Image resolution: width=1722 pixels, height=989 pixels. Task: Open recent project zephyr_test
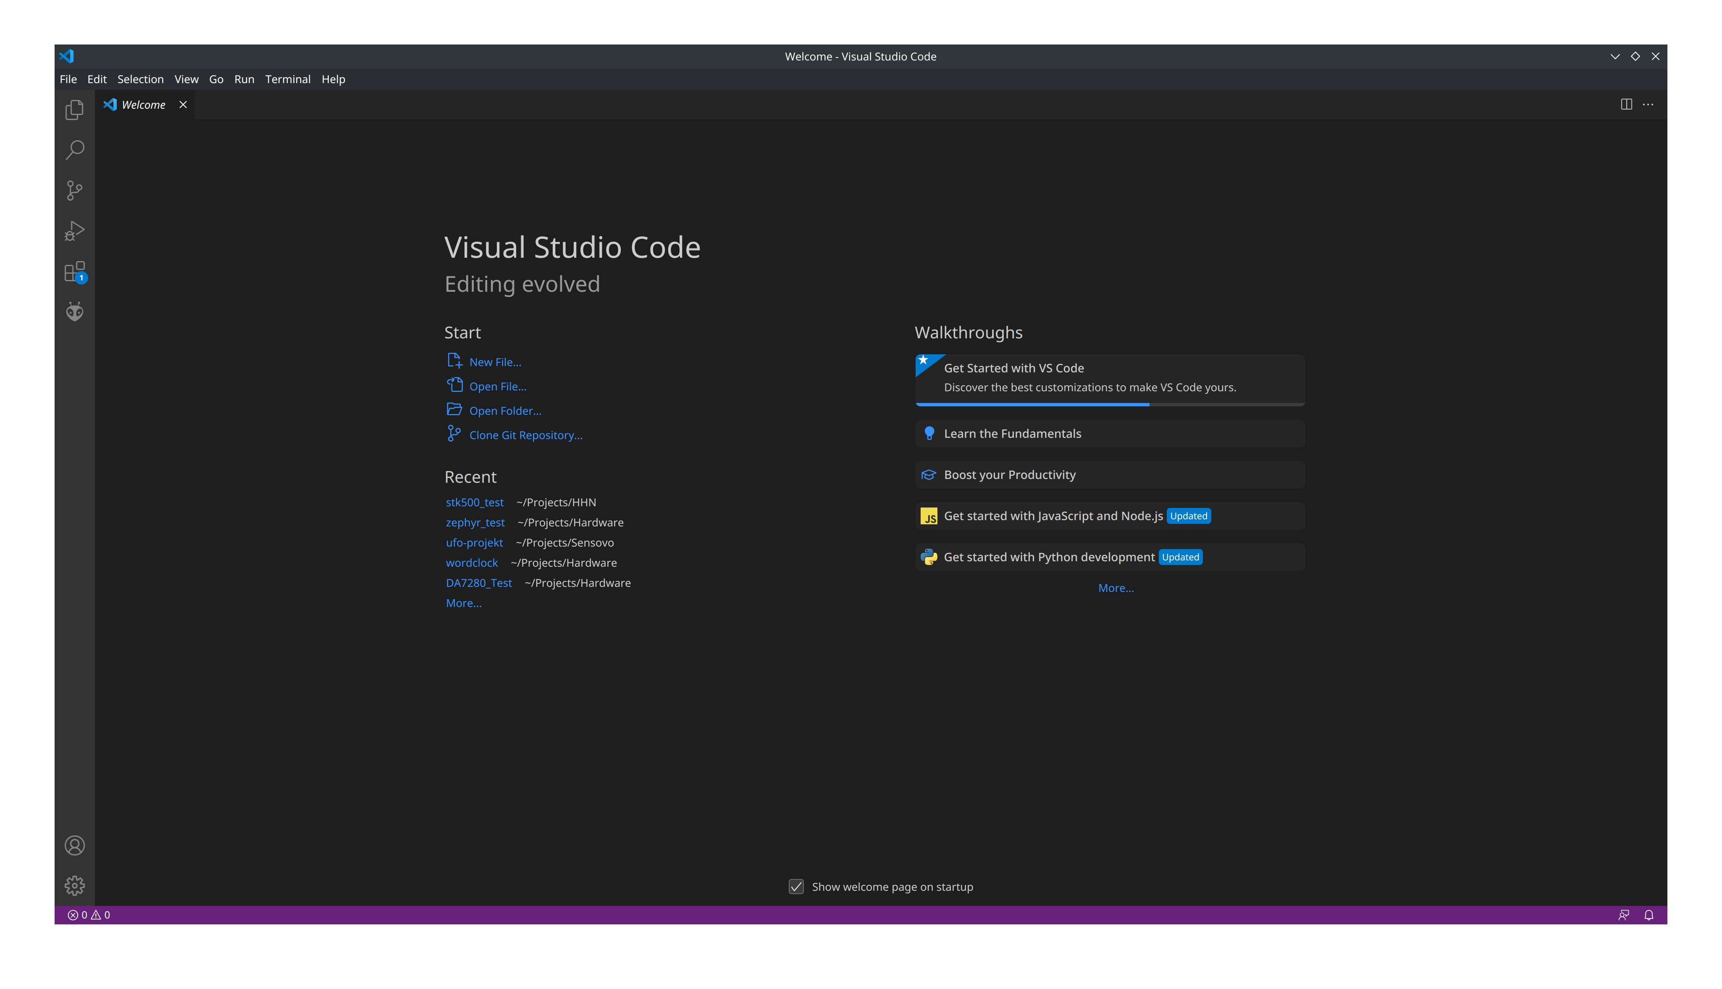pyautogui.click(x=475, y=522)
